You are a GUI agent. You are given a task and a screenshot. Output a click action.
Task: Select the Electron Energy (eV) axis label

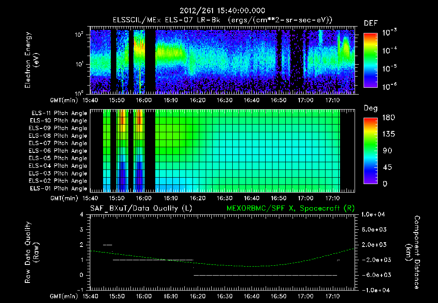[x=32, y=60]
